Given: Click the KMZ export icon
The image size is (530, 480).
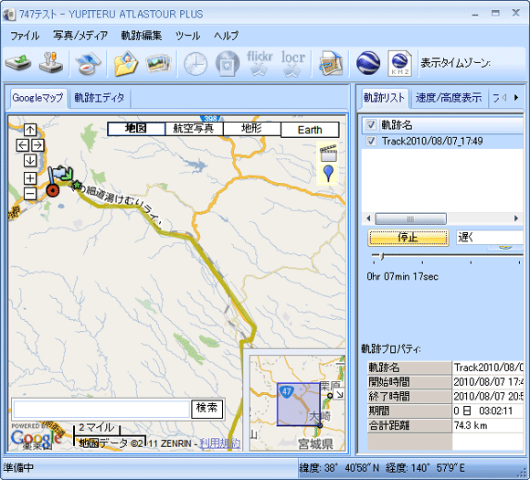Looking at the screenshot, I should click(x=400, y=63).
